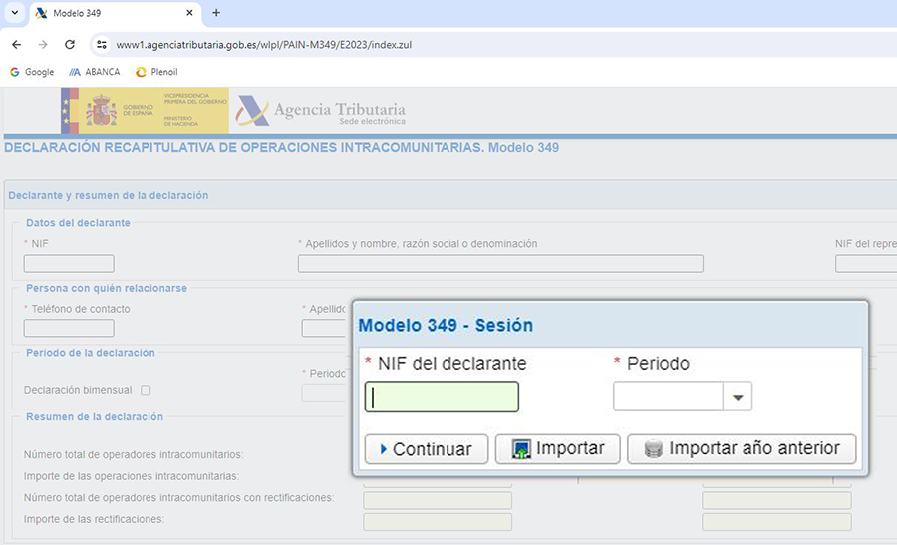Click 'Número total de operadores intracomunitarios:' label
The height and width of the screenshot is (545, 897).
pyautogui.click(x=134, y=455)
